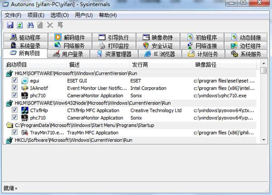
Task: Click 'TrayMin MFC Application' description
Action: pyautogui.click(x=93, y=133)
